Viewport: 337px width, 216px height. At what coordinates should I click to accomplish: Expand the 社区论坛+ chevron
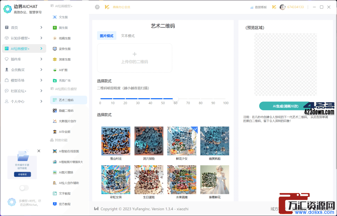click(x=41, y=91)
